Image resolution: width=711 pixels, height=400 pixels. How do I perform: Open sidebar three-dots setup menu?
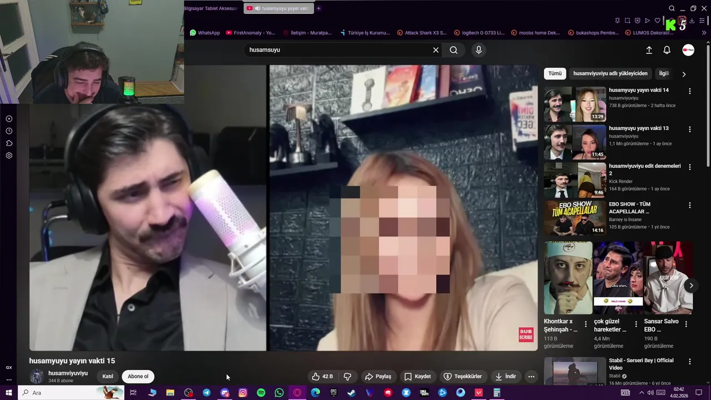point(9,380)
